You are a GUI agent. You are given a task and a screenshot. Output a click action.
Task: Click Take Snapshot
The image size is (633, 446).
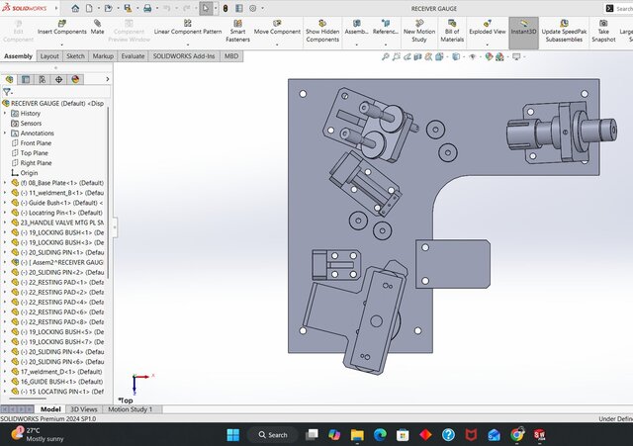(603, 31)
